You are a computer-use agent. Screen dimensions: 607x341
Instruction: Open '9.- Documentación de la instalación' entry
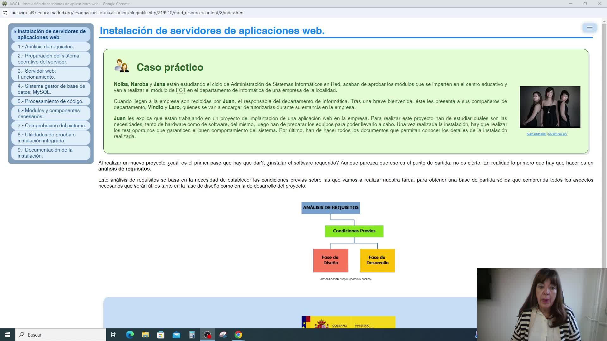tap(45, 153)
